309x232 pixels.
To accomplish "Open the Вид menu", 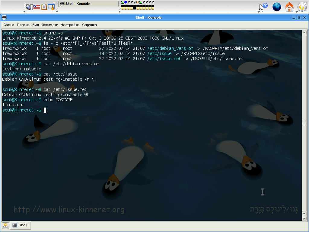I will pos(36,25).
